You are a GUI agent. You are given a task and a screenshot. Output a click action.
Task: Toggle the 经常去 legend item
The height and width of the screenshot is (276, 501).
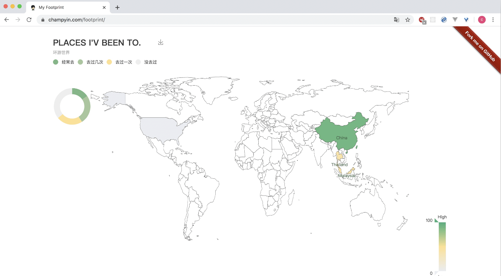click(x=64, y=62)
